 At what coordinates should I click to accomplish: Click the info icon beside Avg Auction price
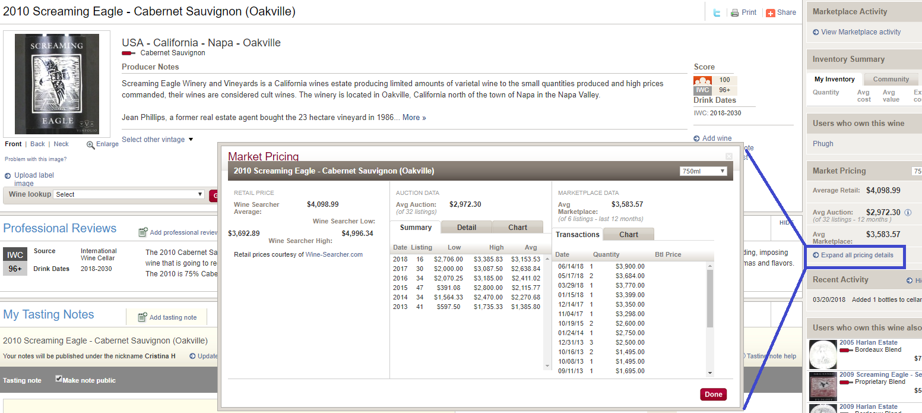[908, 212]
